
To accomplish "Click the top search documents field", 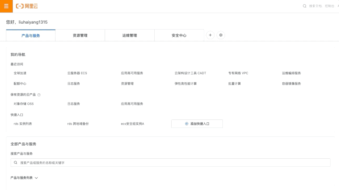I will coord(324,6).
